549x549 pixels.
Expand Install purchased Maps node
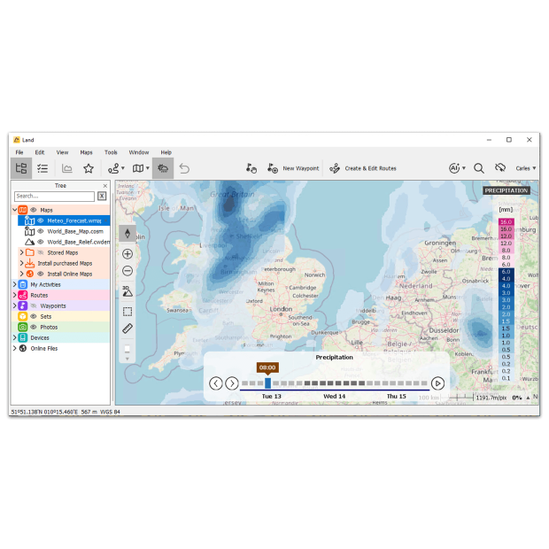point(22,263)
